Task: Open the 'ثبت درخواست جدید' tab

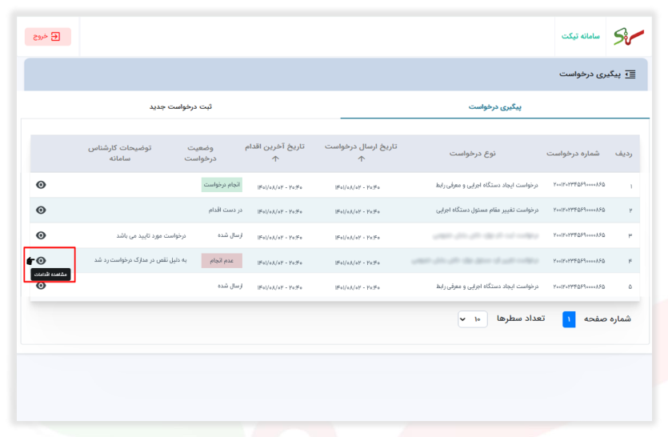Action: (x=181, y=106)
